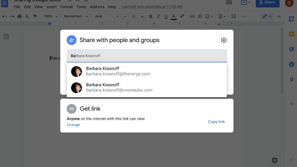Open the Normal text style dropdown
The width and height of the screenshot is (297, 167).
(x=76, y=16)
